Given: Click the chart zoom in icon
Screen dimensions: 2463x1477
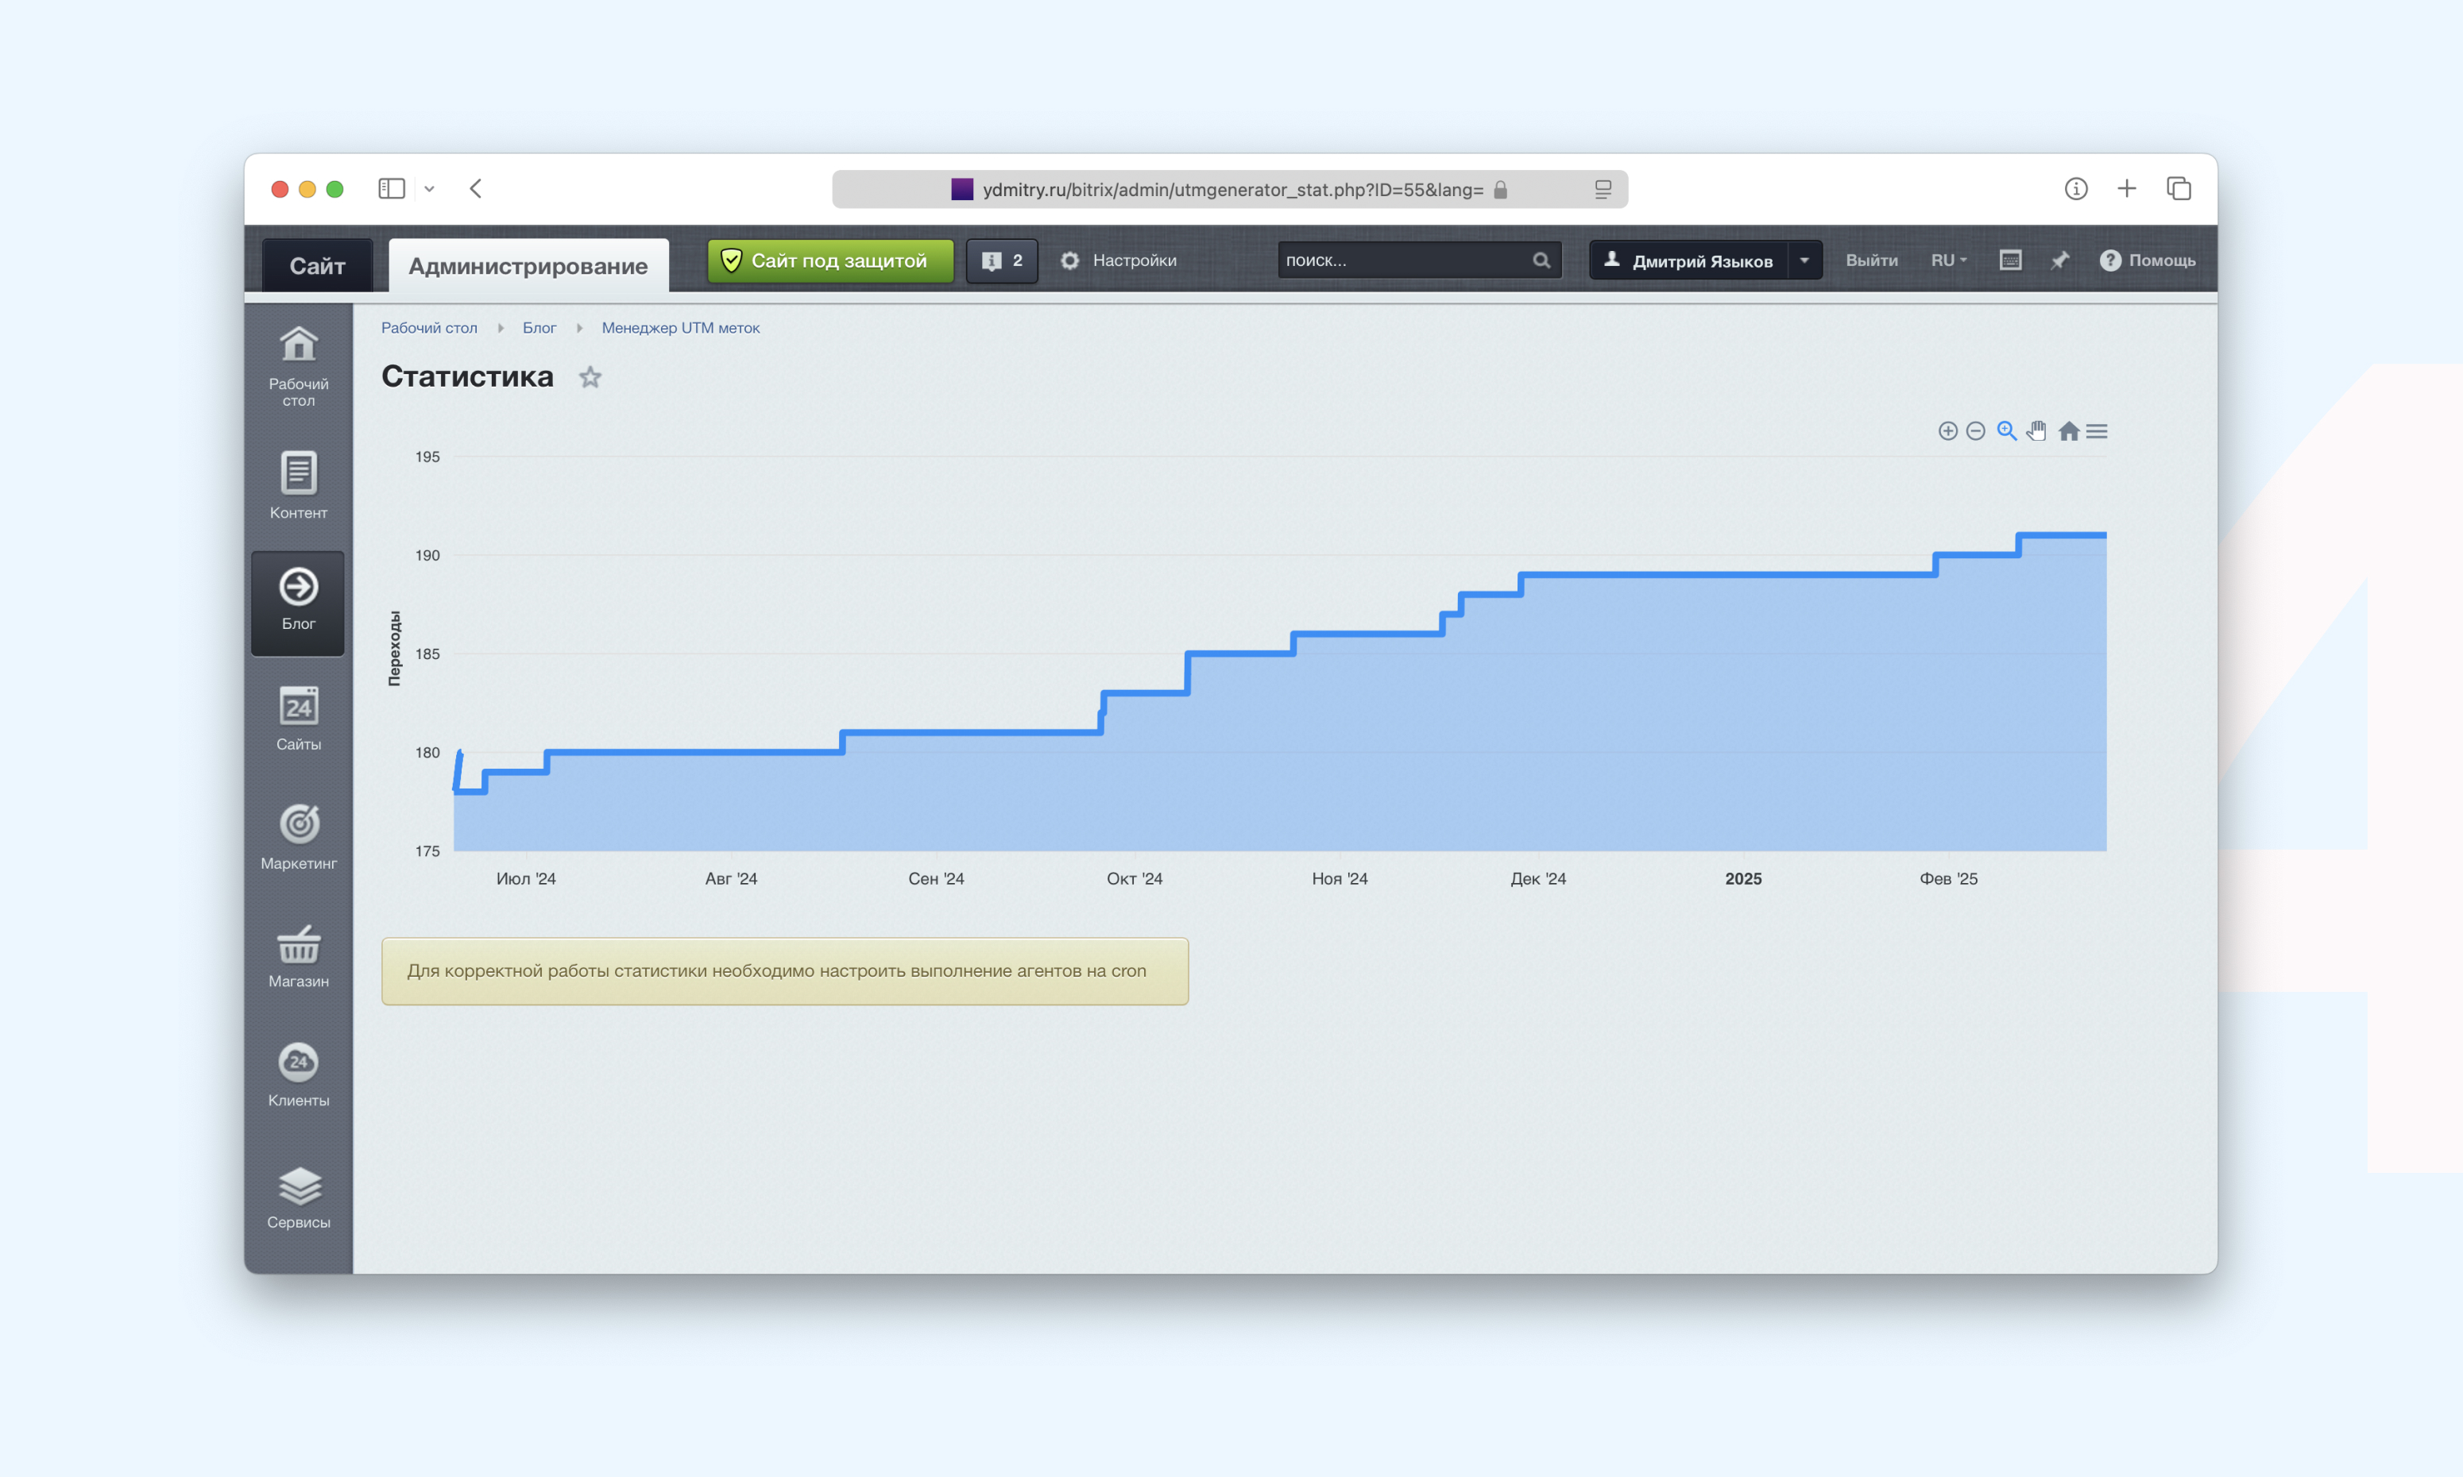Looking at the screenshot, I should (x=1947, y=431).
